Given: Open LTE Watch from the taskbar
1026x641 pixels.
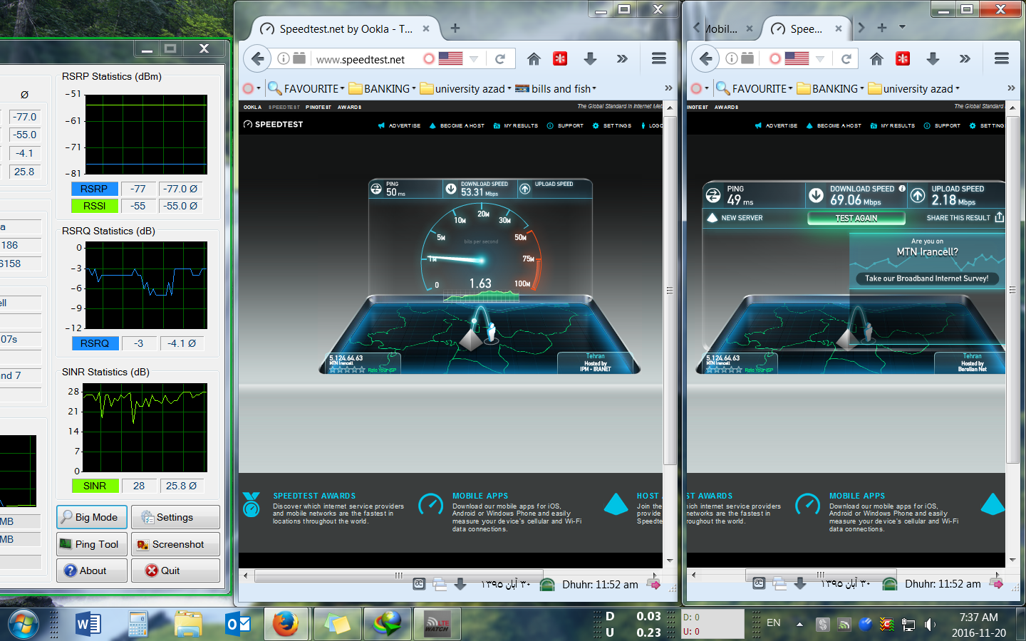Looking at the screenshot, I should tap(437, 624).
